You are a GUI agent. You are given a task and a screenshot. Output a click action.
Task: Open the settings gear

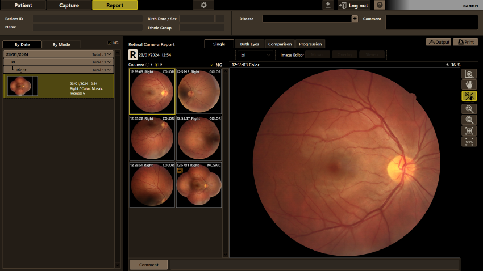pyautogui.click(x=203, y=5)
